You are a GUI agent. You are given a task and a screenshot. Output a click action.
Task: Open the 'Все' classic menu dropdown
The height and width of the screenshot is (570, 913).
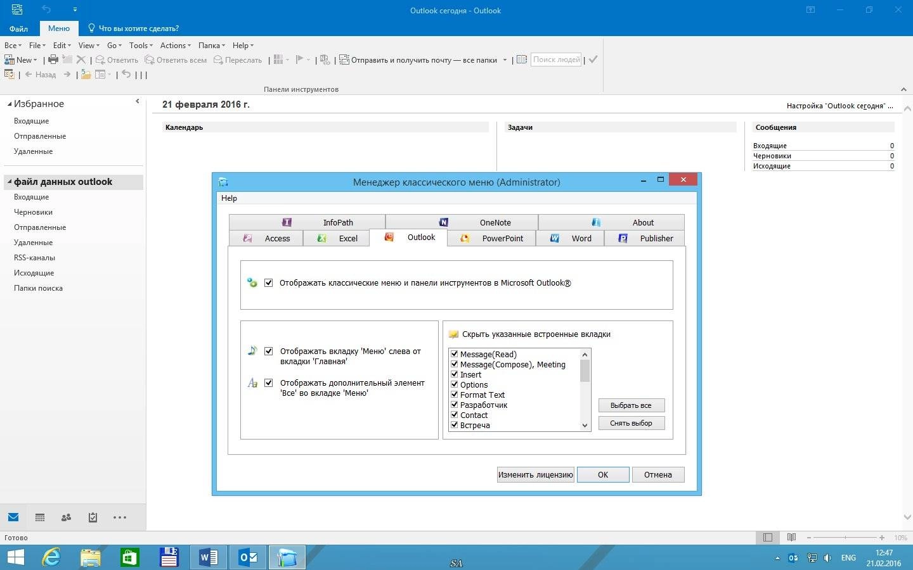point(13,46)
